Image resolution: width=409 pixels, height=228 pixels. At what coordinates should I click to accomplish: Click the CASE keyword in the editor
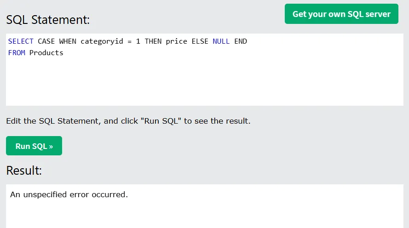[46, 41]
